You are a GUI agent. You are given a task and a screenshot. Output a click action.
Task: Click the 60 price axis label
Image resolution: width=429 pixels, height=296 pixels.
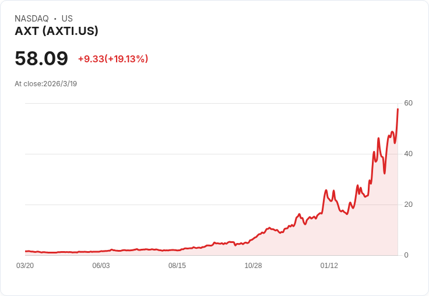pyautogui.click(x=408, y=103)
